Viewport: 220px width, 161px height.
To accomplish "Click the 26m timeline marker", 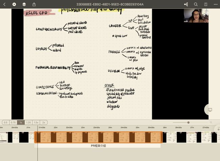I will coord(165,128).
